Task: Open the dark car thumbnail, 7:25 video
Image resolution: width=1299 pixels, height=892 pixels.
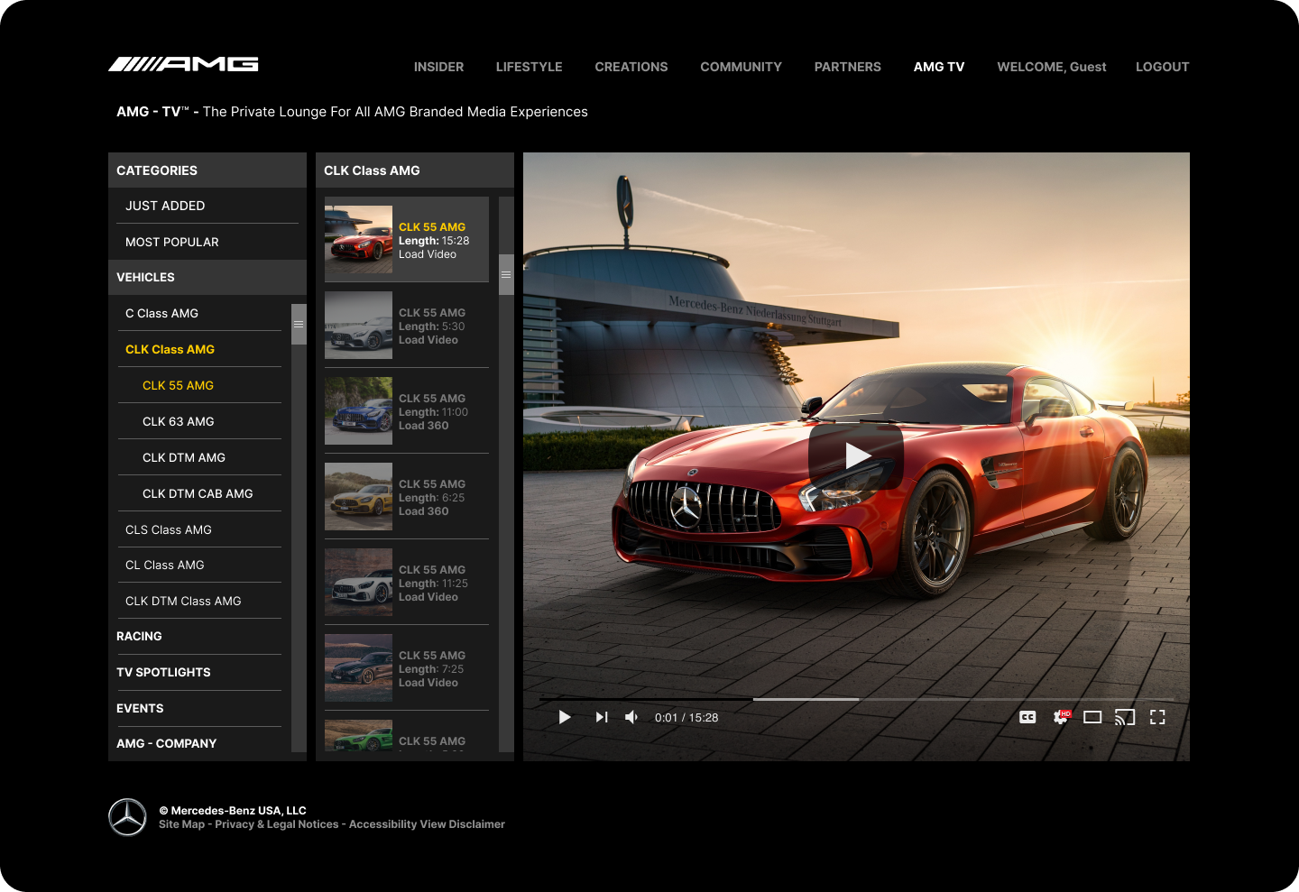Action: pyautogui.click(x=359, y=668)
